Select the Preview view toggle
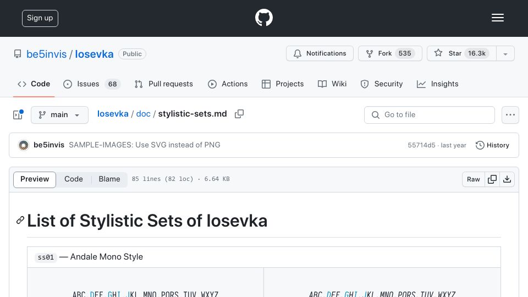Viewport: 528px width, 297px height. (35, 179)
